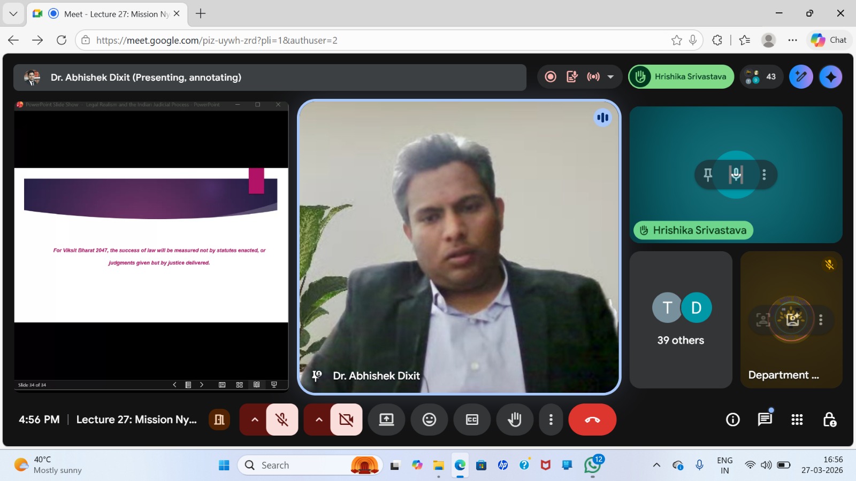The height and width of the screenshot is (481, 856).
Task: Unmute the microphone
Action: (282, 420)
